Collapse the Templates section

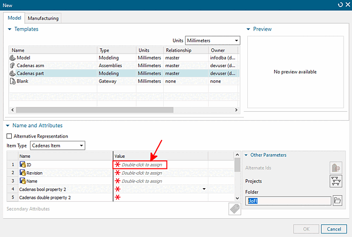coord(9,29)
